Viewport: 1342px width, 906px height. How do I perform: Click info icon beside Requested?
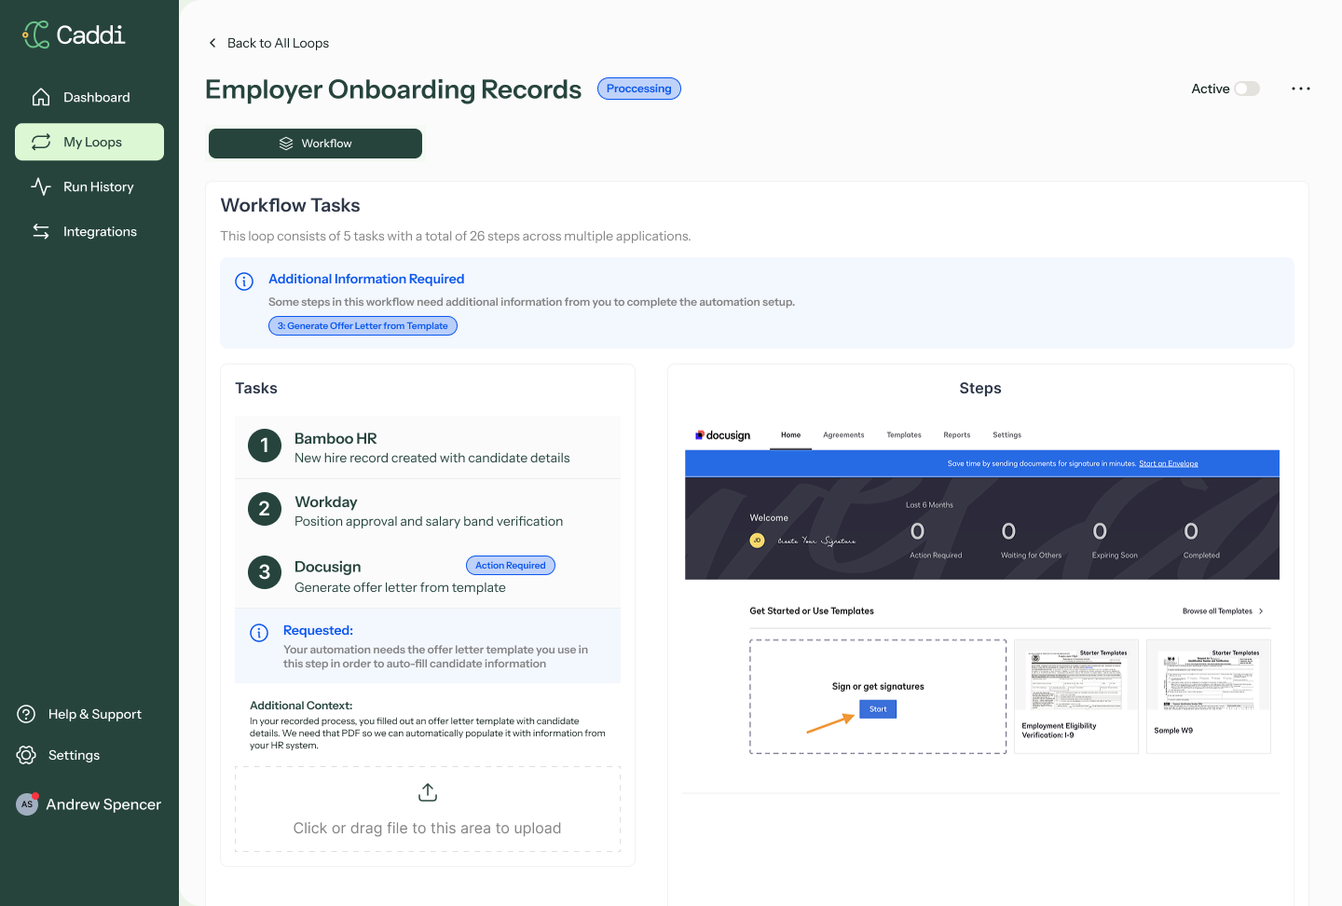coord(259,633)
